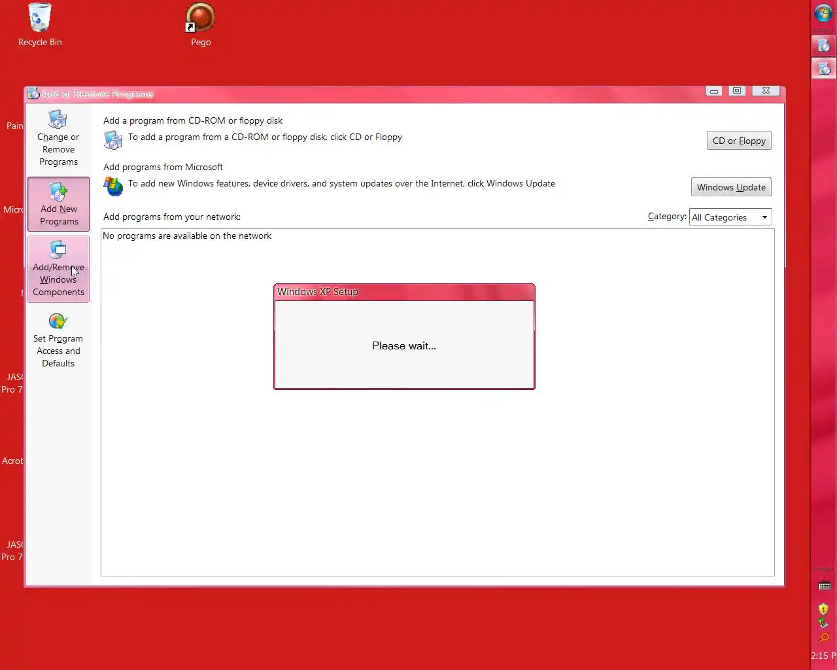The width and height of the screenshot is (837, 670).
Task: Open the Windows Start orb
Action: tap(823, 13)
